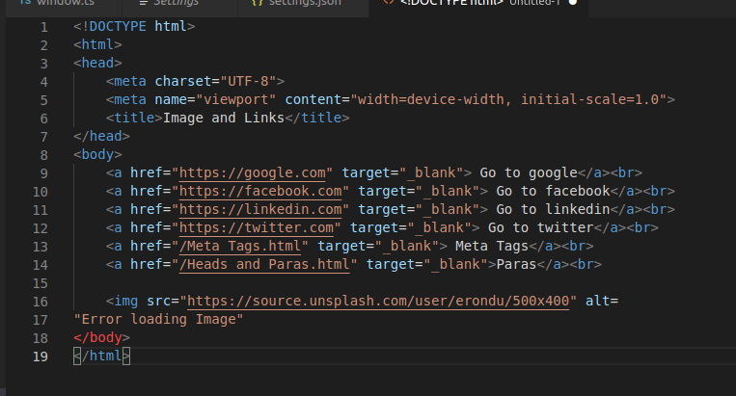Click the opening head tag on line 3
The height and width of the screenshot is (396, 736).
(x=97, y=63)
